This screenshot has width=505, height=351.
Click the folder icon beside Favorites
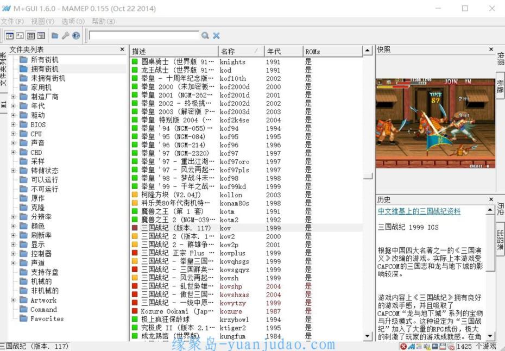[23, 318]
